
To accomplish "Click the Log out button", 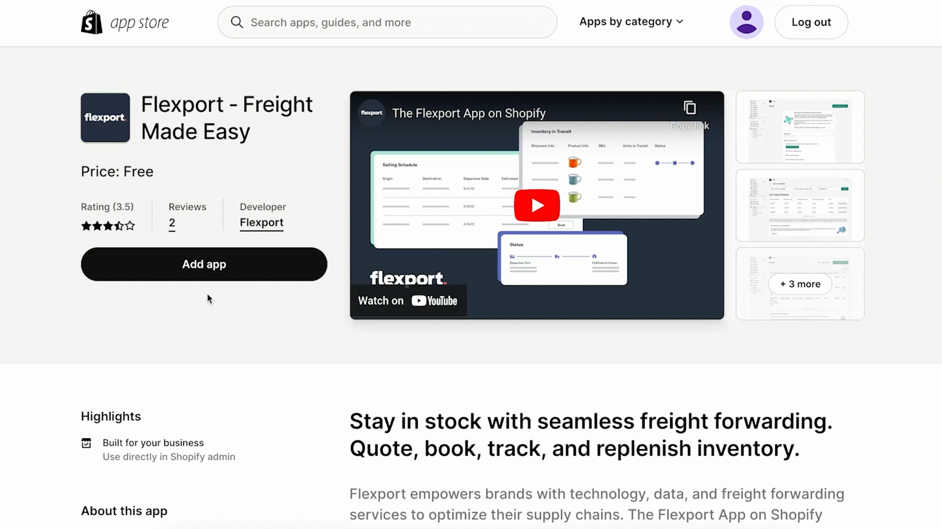I will point(812,22).
